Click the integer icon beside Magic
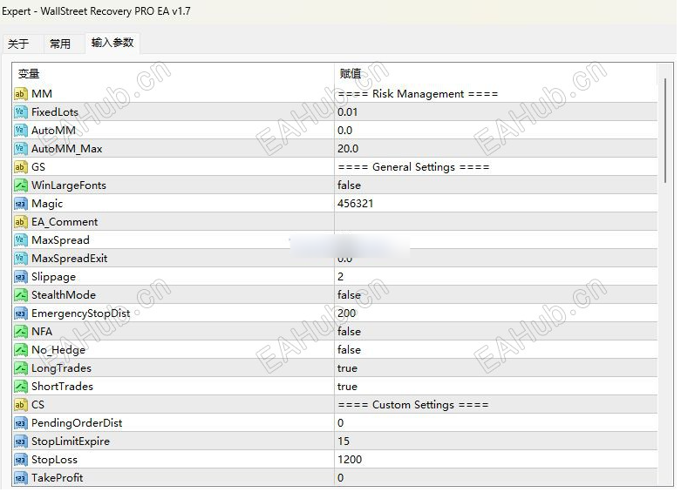 click(20, 204)
